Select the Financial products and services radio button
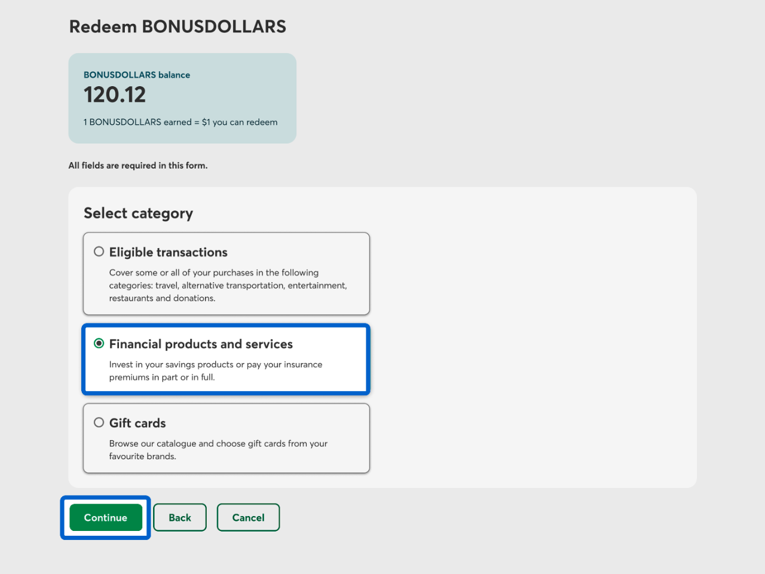765x574 pixels. coord(99,343)
